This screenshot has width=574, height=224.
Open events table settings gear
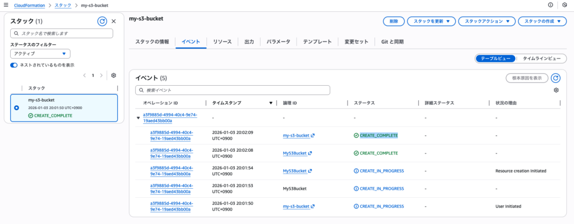click(556, 90)
